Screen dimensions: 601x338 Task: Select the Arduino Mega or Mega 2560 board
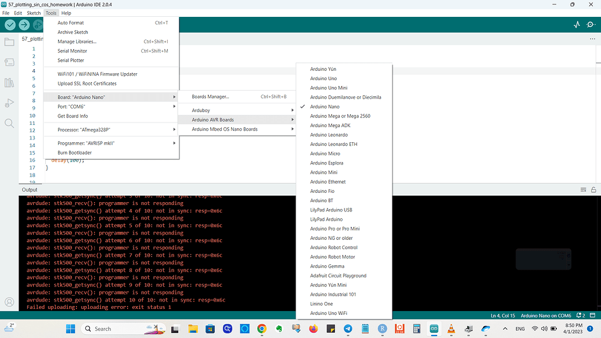[340, 116]
